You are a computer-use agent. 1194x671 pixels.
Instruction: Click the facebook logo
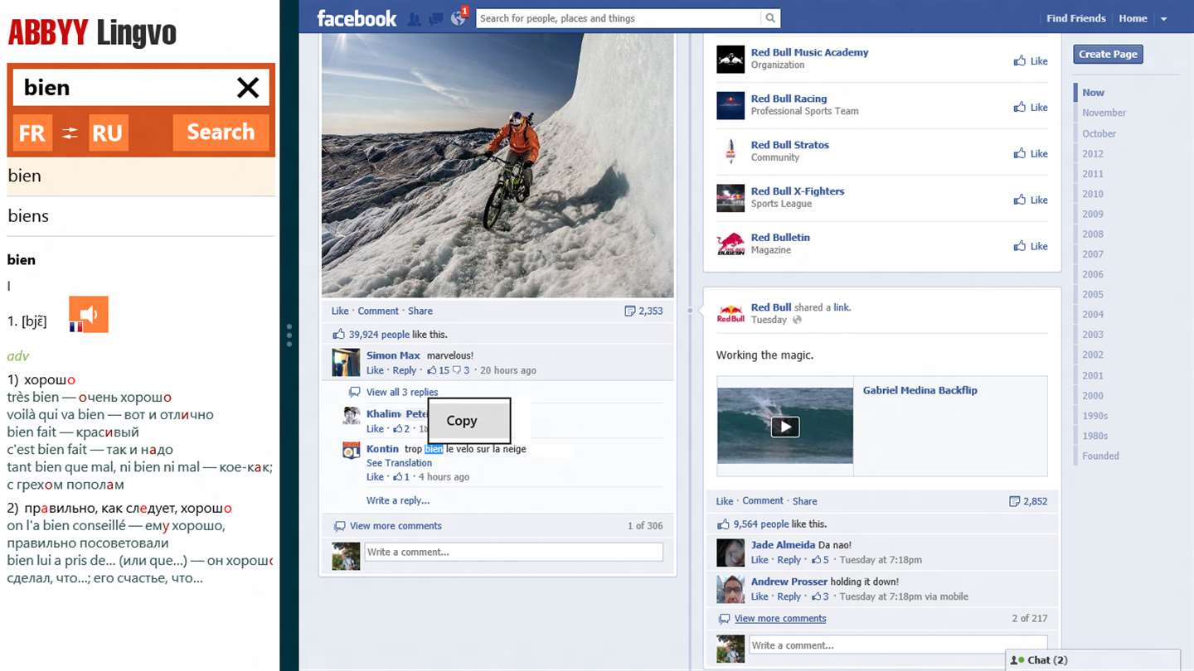pos(357,18)
